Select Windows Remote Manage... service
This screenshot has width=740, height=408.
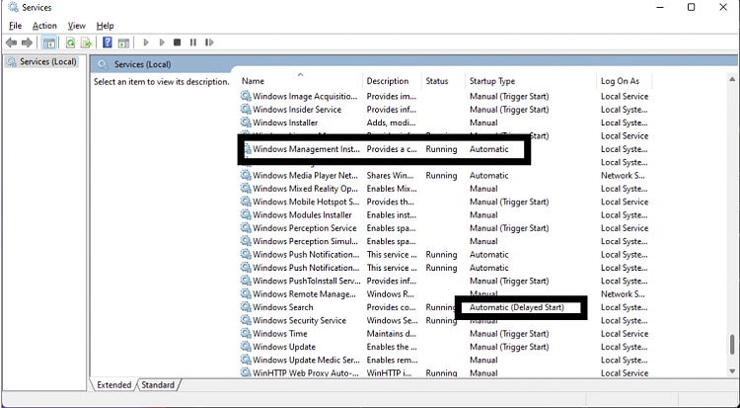point(305,294)
